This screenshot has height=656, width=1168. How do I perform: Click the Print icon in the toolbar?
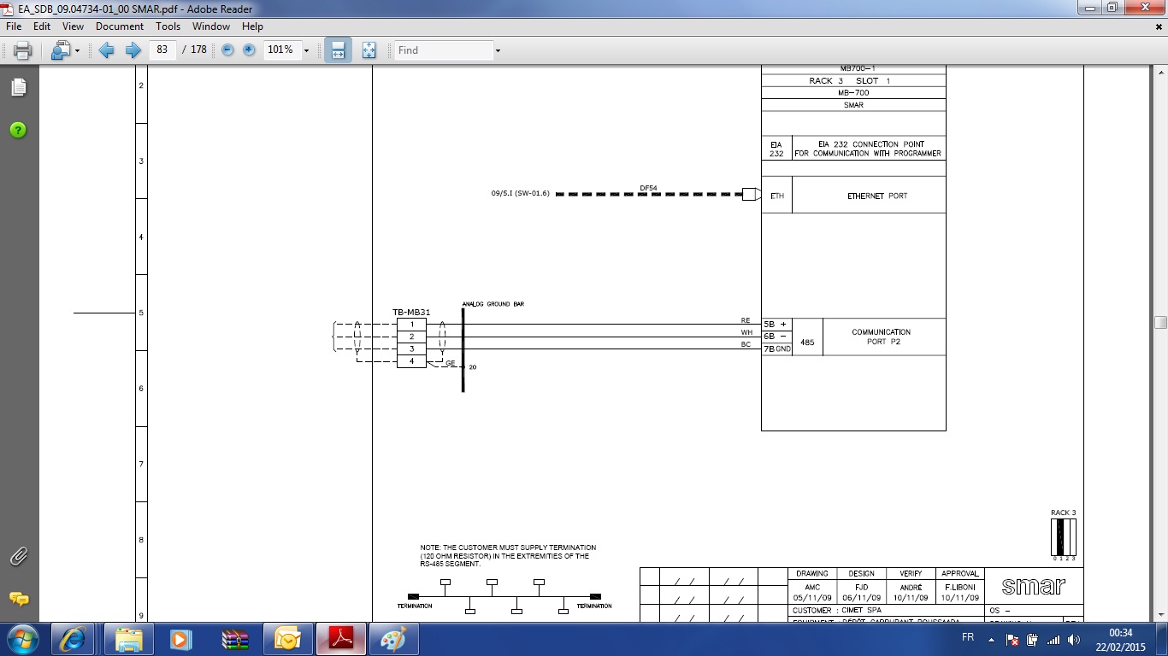[23, 50]
